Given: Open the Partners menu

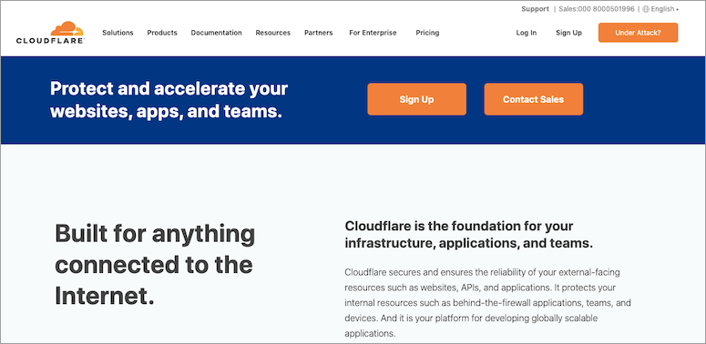Looking at the screenshot, I should [x=318, y=33].
